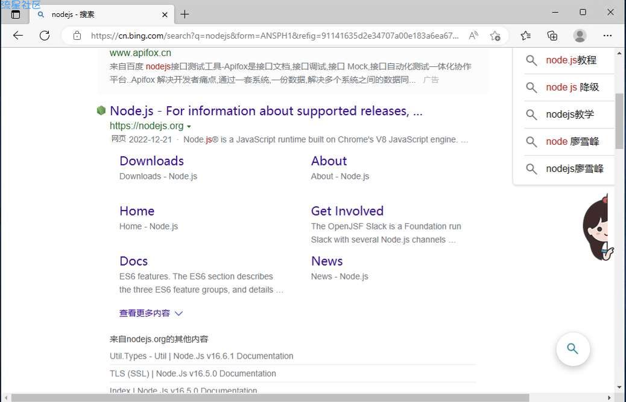
Task: Open Read Aloud in address bar
Action: pos(473,36)
